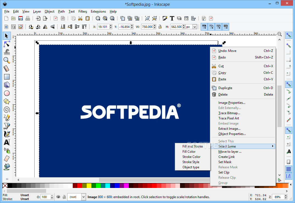This screenshot has height=203, width=295.
Task: Toggle current layer visibility eye
Action: point(58,197)
